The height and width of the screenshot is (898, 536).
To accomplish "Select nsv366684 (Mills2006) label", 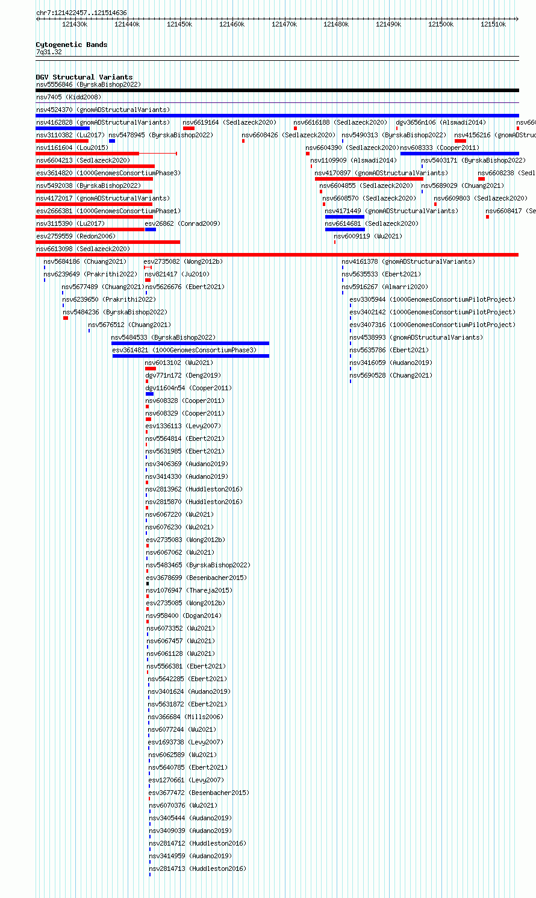I will coord(184,717).
